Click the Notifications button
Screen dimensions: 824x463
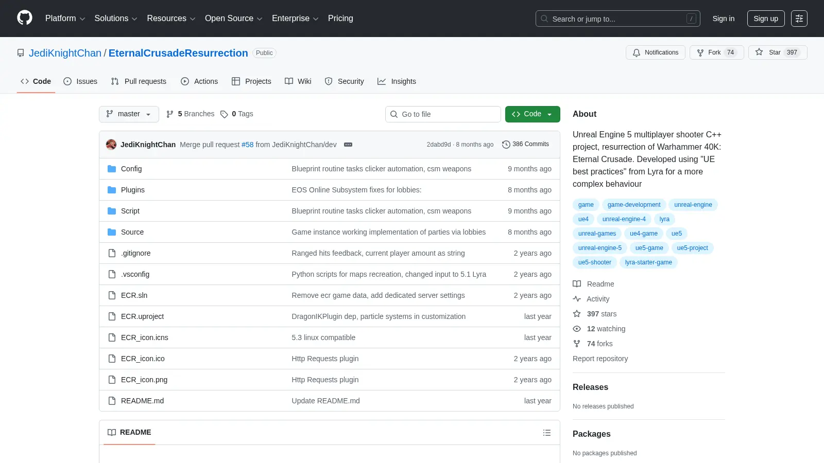coord(656,52)
